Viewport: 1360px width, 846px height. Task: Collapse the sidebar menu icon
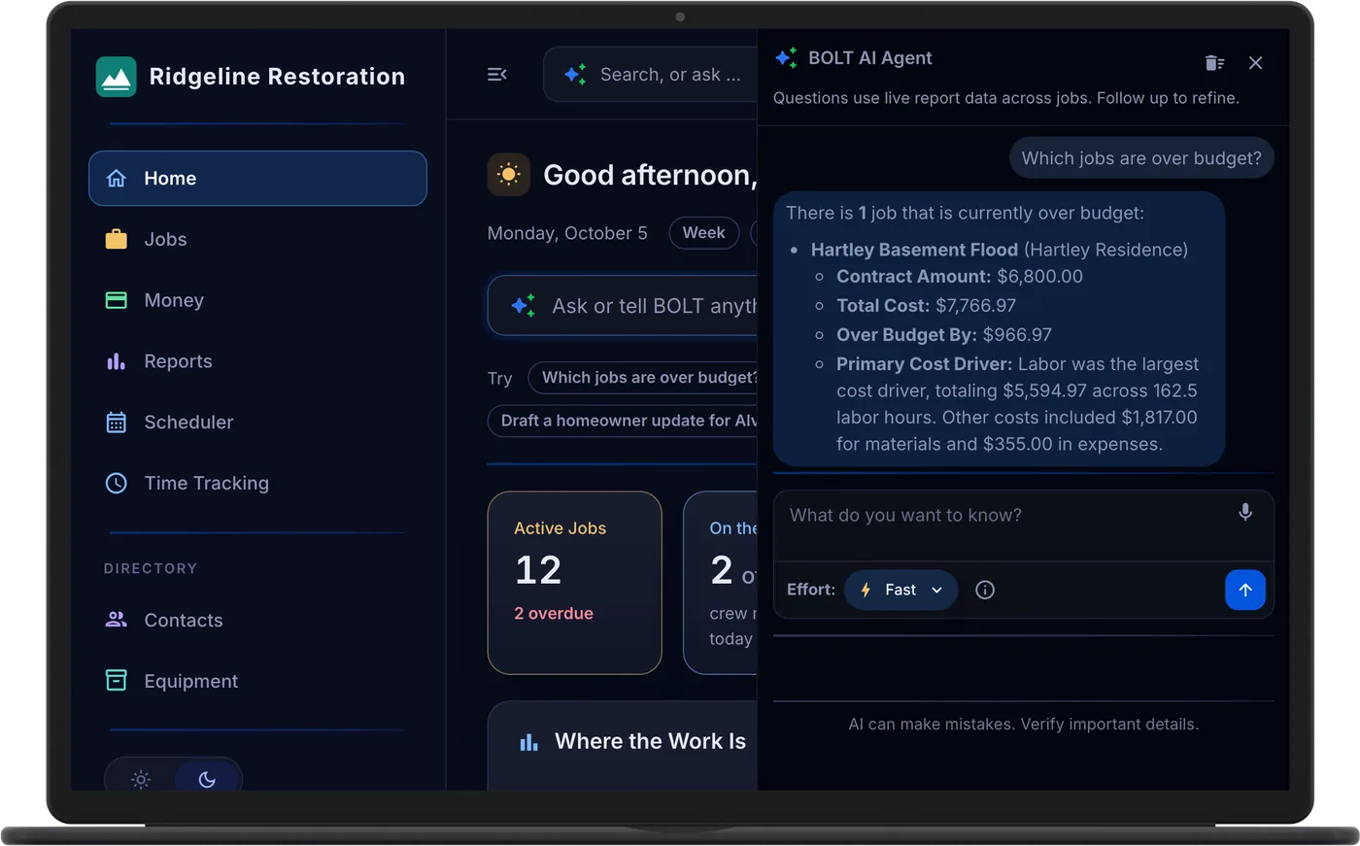tap(497, 75)
